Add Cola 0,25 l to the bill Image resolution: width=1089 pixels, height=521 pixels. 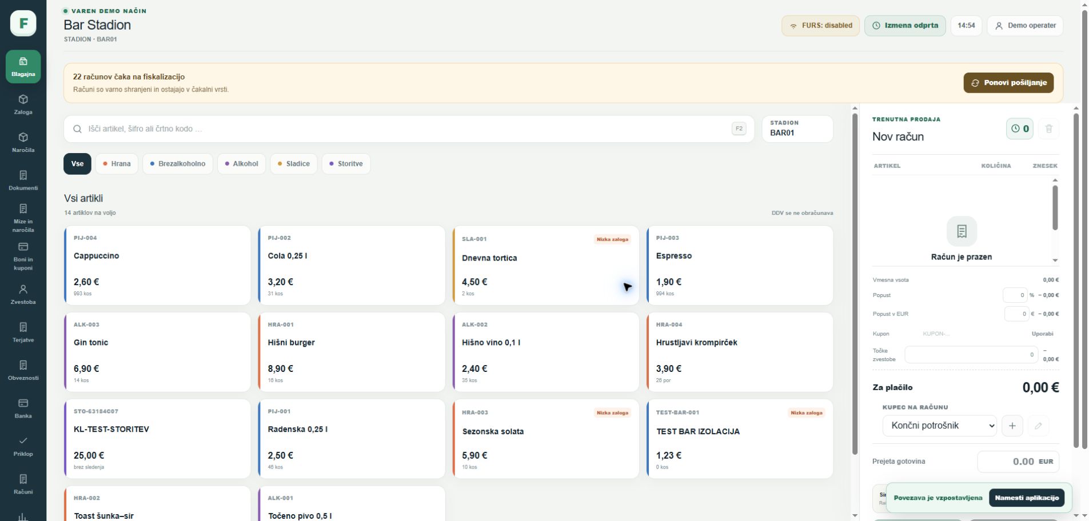[x=352, y=266]
